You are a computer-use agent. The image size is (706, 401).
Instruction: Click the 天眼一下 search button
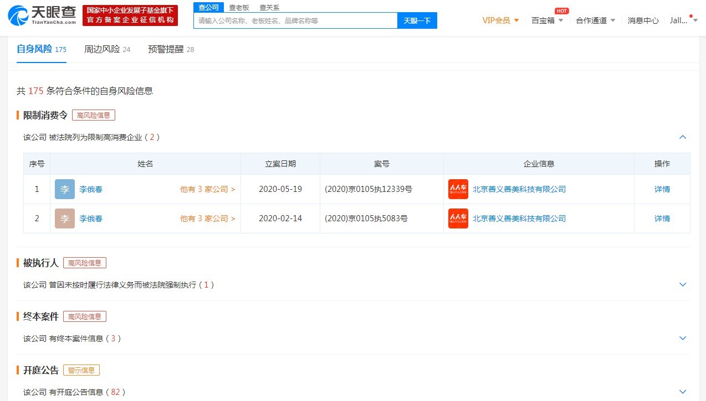click(417, 20)
